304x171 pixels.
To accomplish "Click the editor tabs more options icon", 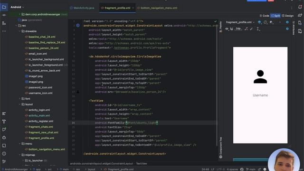I will [x=292, y=8].
